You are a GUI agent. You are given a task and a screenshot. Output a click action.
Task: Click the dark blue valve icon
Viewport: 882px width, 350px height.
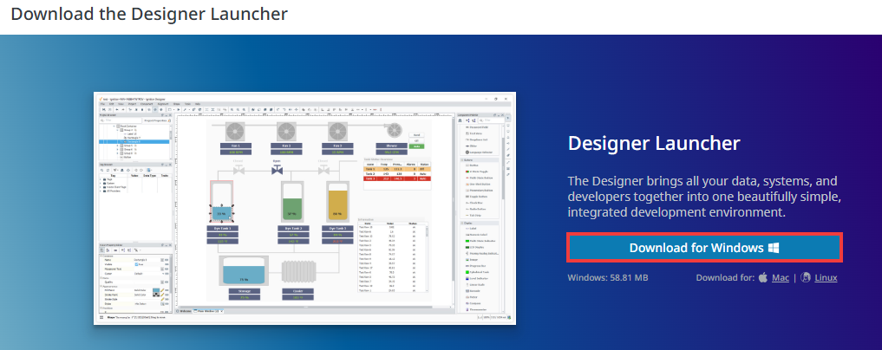pyautogui.click(x=278, y=171)
